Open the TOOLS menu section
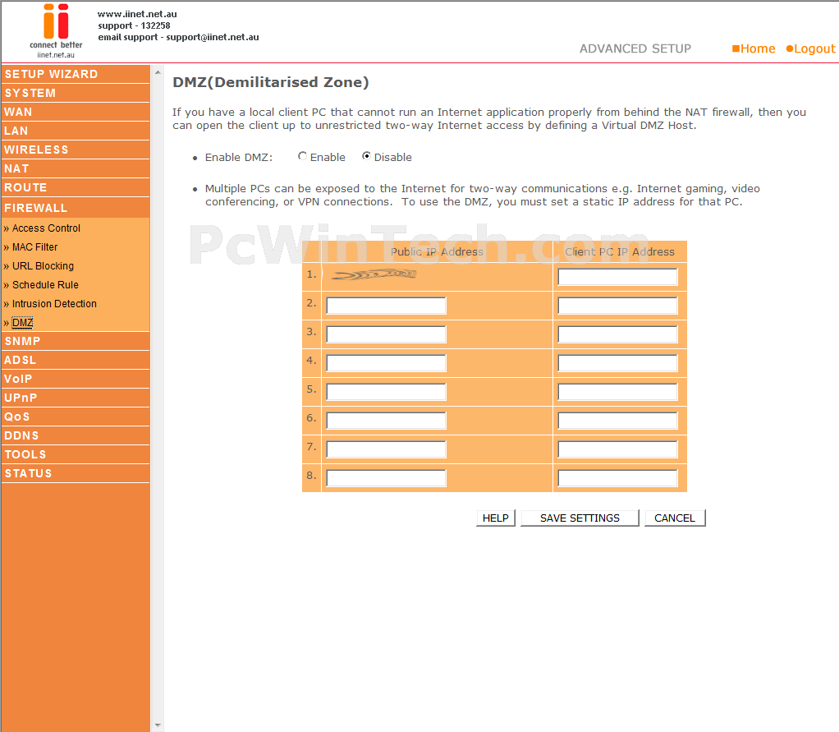839x732 pixels. [76, 454]
